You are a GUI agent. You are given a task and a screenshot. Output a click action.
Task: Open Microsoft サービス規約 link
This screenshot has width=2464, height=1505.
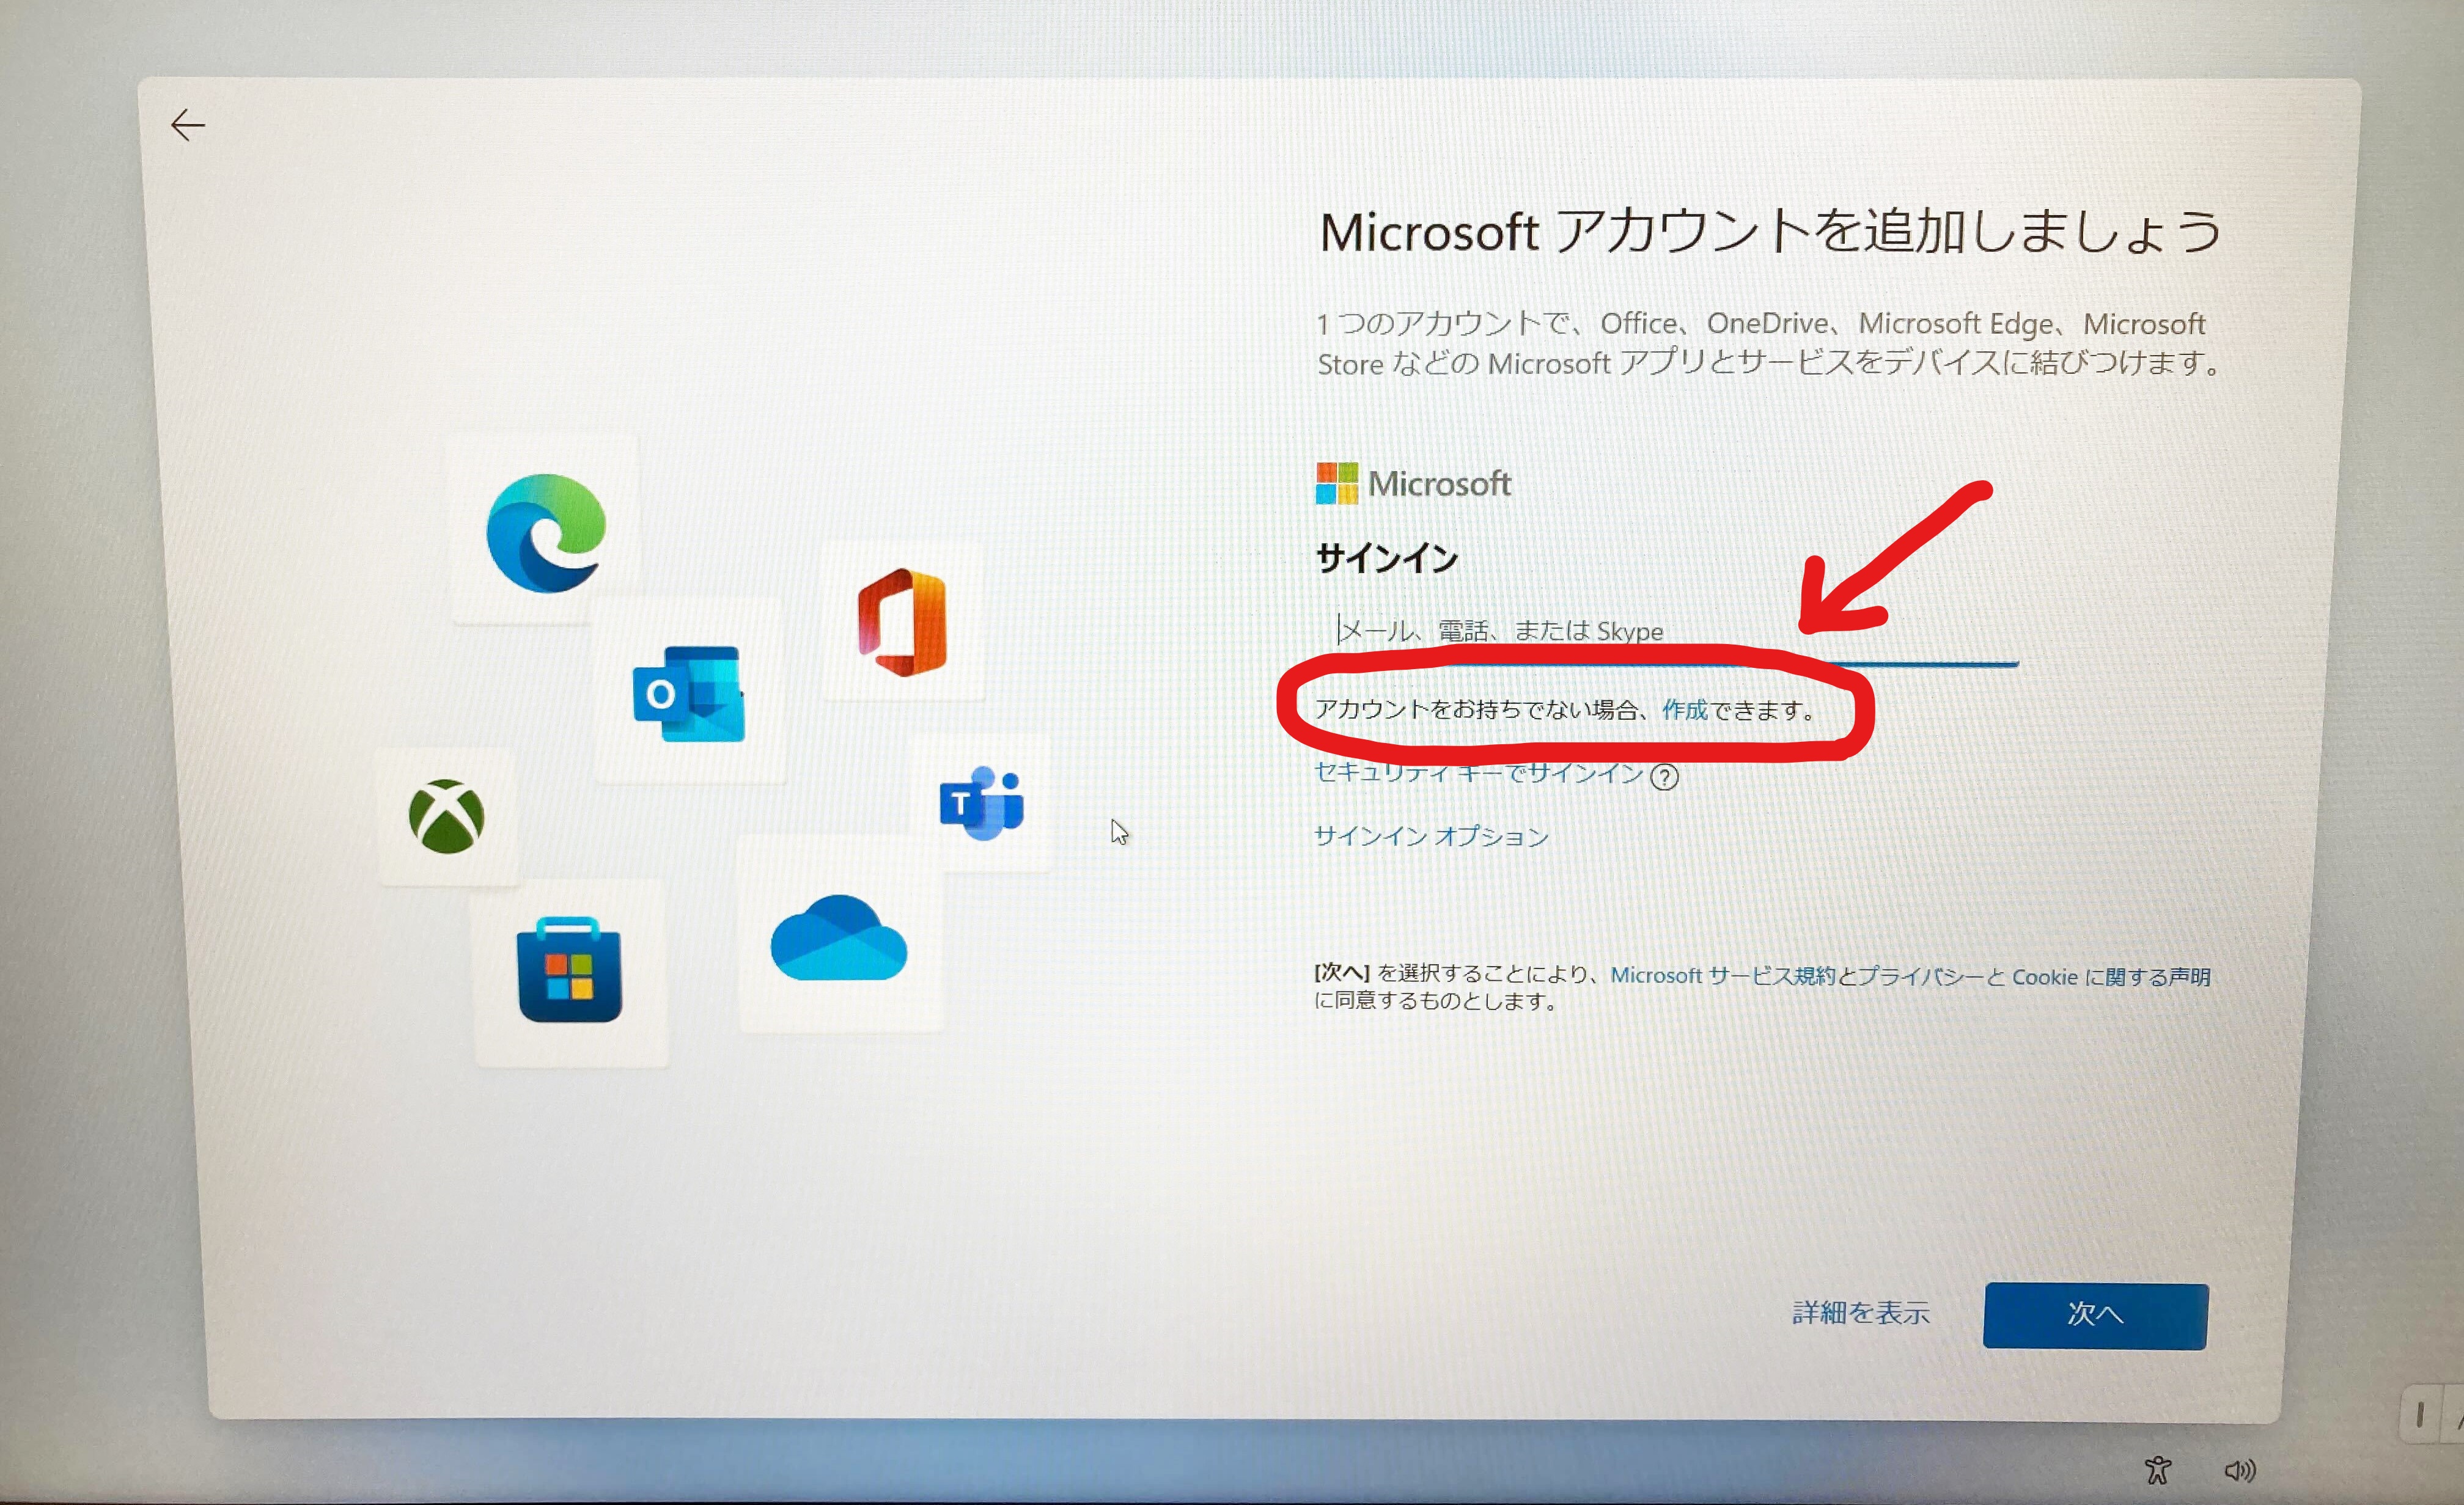click(1722, 975)
